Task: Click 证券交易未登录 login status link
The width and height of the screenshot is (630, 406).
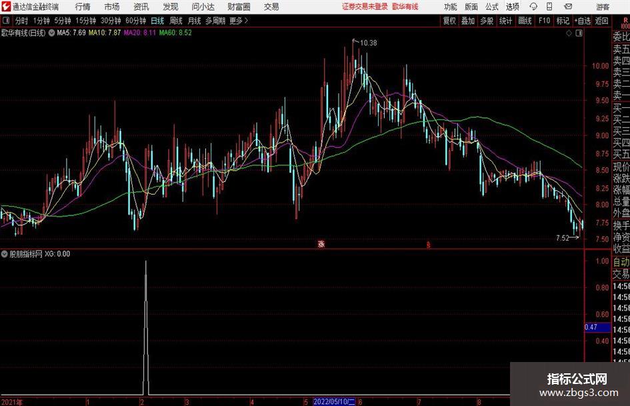Action: 365,7
